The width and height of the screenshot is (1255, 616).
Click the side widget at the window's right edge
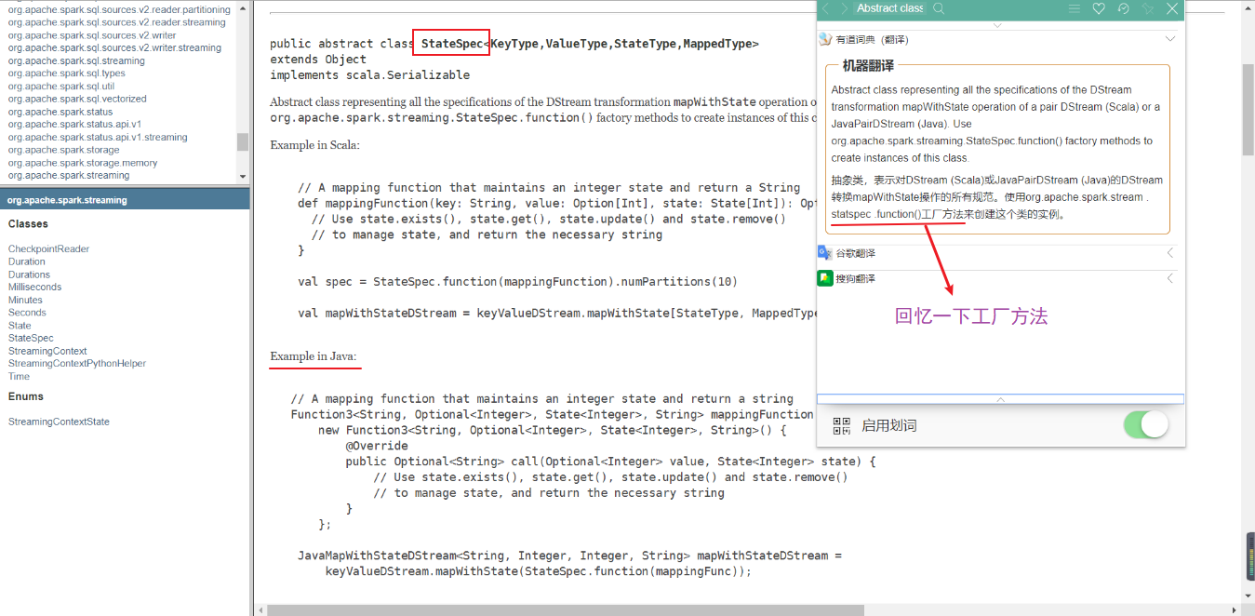(1249, 556)
